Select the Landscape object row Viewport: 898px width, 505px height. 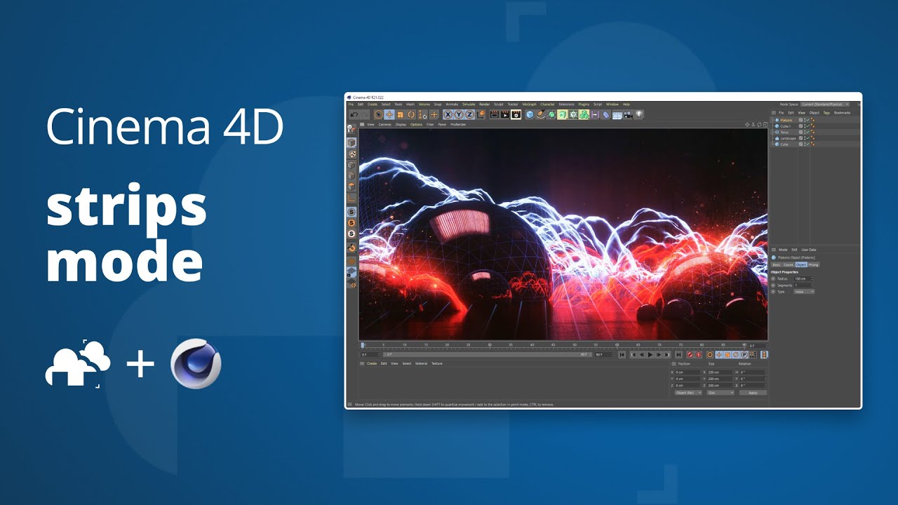pos(787,138)
